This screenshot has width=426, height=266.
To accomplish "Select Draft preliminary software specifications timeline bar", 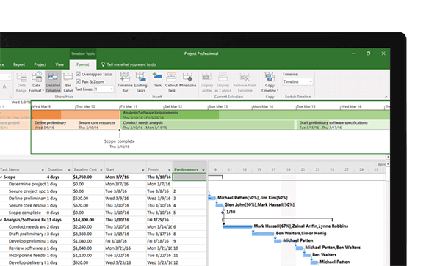I will 343,125.
